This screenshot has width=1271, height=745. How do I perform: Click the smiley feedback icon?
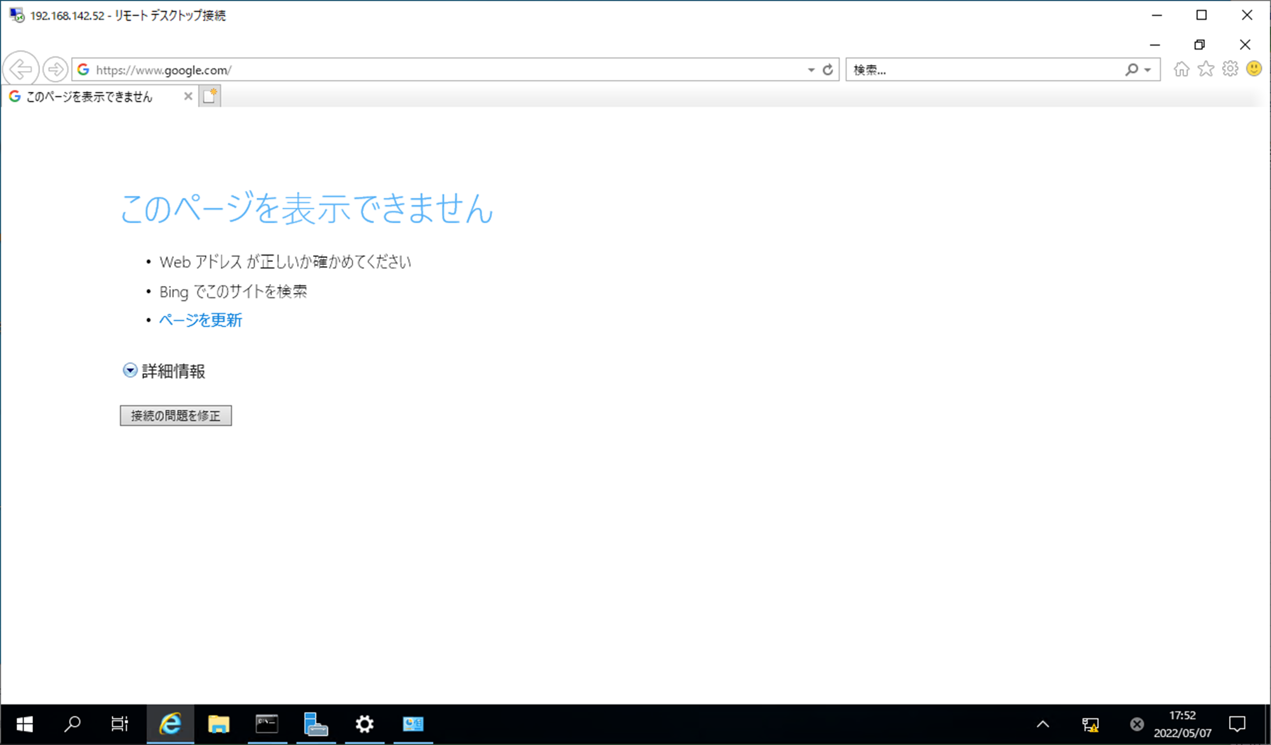point(1254,68)
